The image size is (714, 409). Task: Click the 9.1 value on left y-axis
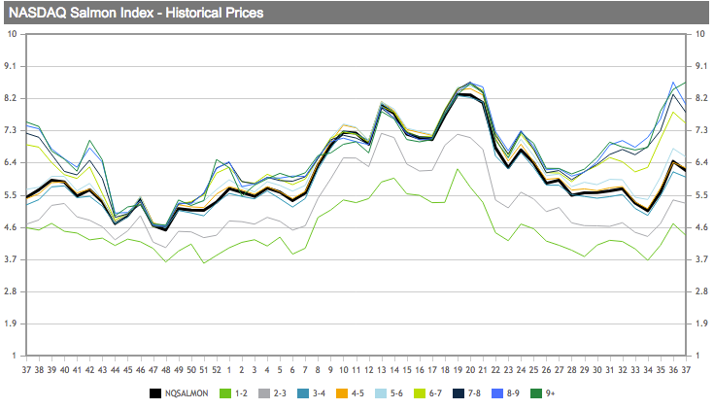[x=13, y=66]
